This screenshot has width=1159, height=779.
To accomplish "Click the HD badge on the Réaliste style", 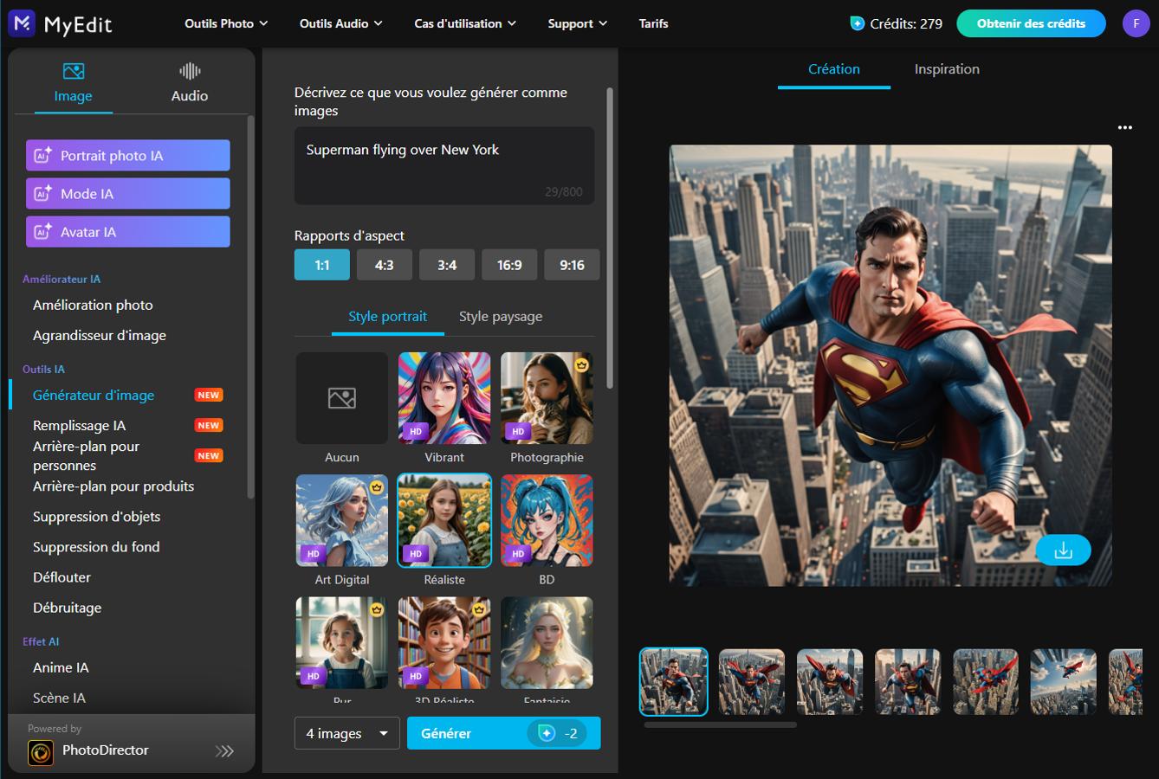I will pyautogui.click(x=416, y=553).
